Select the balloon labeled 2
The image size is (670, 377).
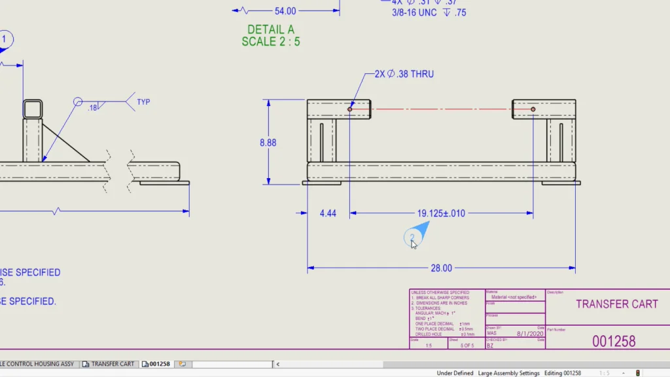(x=412, y=238)
